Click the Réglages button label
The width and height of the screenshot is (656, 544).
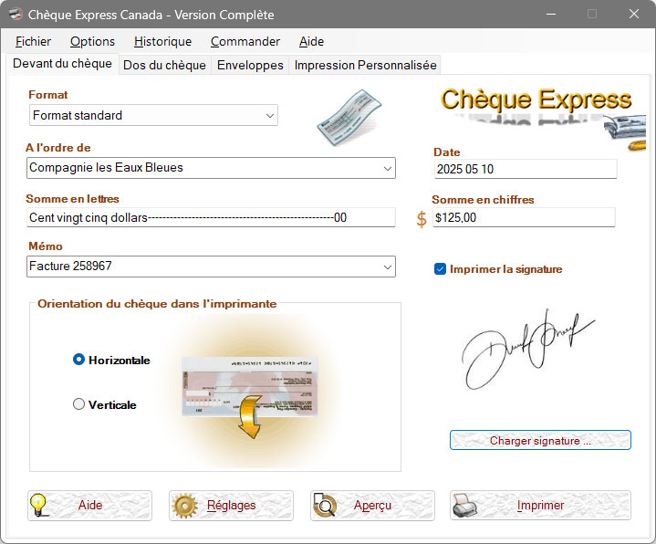coord(232,505)
